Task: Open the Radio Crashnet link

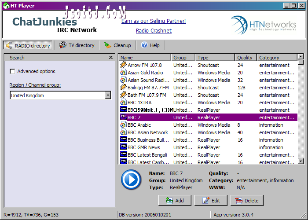Action: (x=154, y=30)
